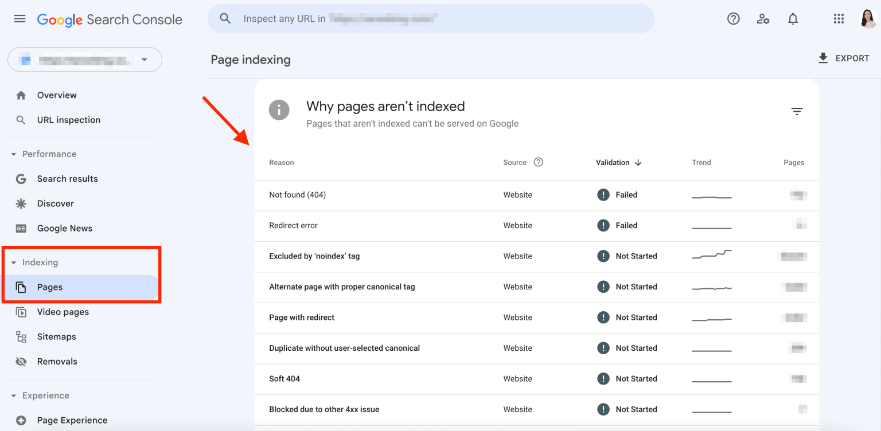Open the Not found (404) reason
This screenshot has width=881, height=431.
click(297, 195)
